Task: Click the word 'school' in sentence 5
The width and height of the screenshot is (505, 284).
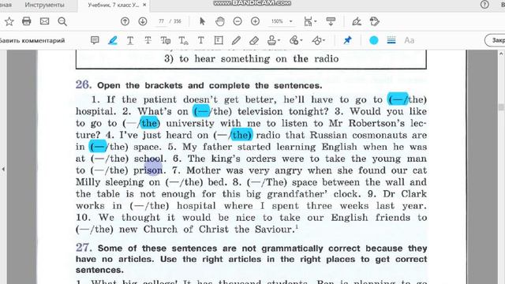Action: click(x=149, y=159)
